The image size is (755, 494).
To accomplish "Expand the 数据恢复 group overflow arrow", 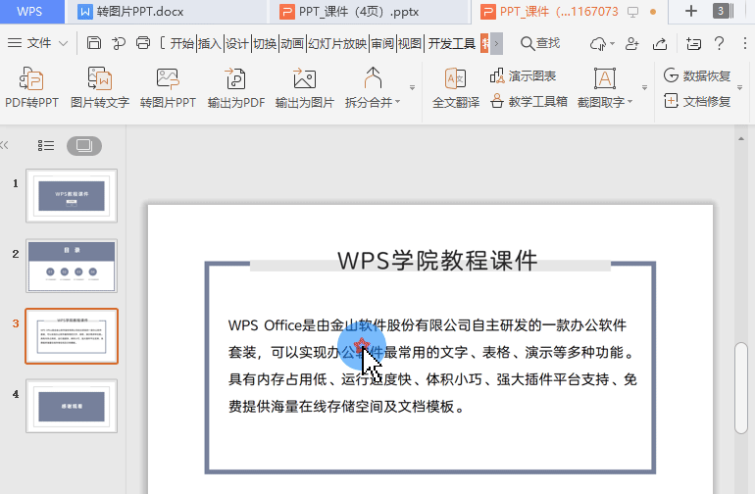I will pos(740,87).
